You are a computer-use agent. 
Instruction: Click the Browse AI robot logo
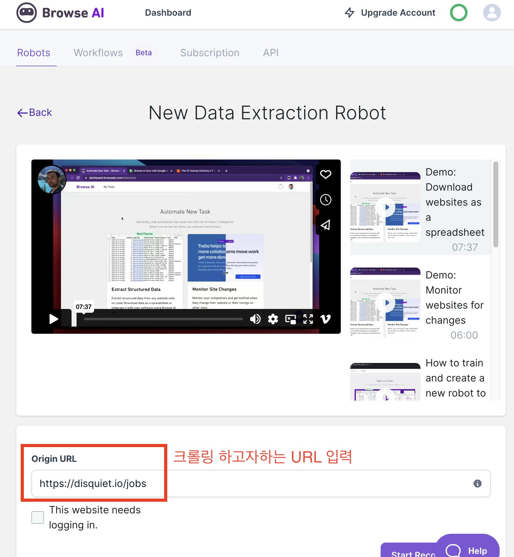click(27, 13)
